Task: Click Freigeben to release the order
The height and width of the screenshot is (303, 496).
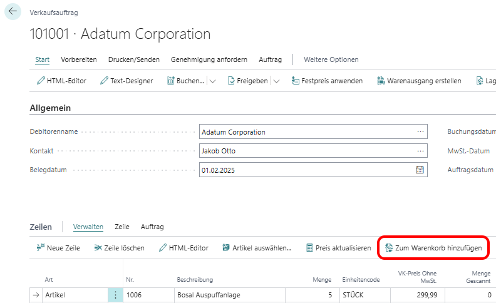Action: point(248,81)
